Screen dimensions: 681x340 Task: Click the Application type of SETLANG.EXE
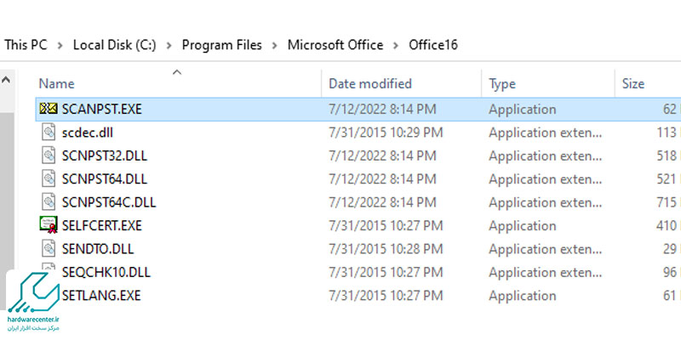click(x=522, y=297)
